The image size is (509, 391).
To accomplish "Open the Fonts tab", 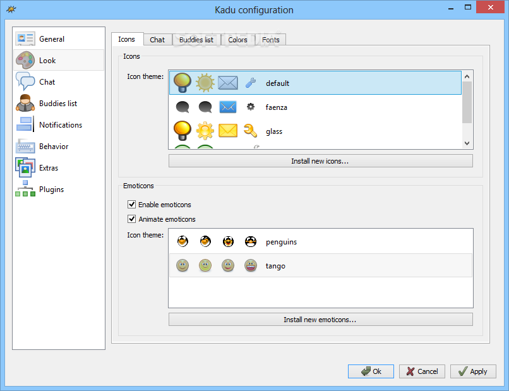I will click(271, 40).
